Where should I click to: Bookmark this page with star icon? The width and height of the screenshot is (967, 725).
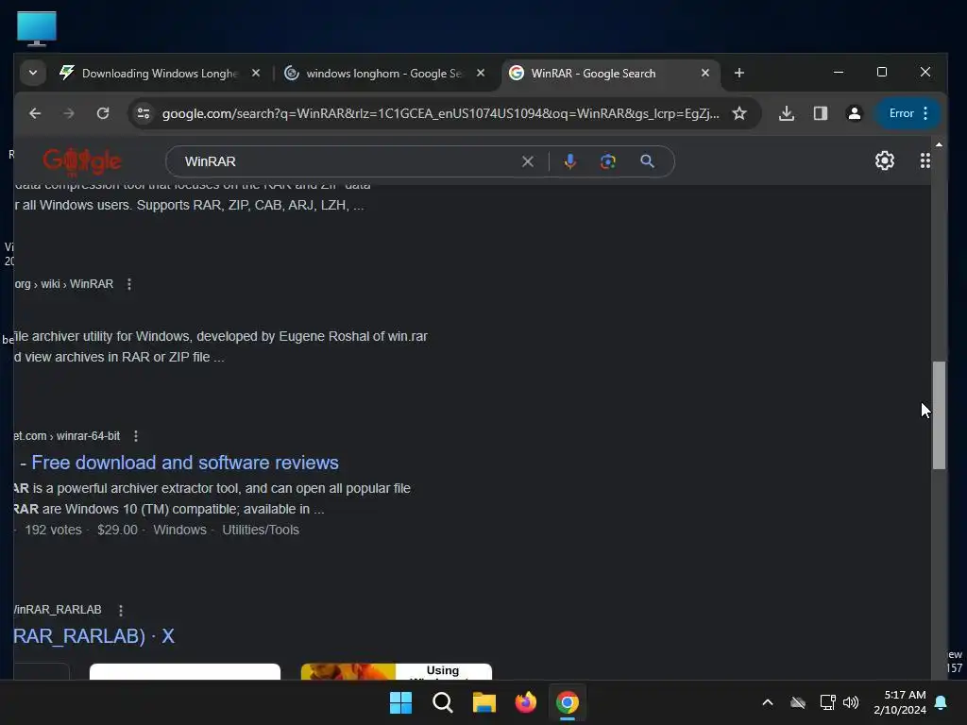pyautogui.click(x=739, y=113)
